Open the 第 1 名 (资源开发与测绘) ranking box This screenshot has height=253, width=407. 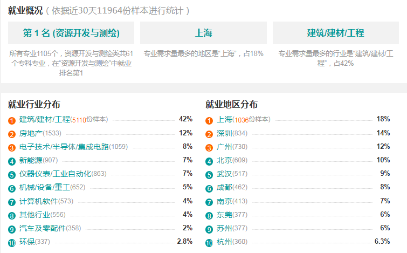click(71, 33)
